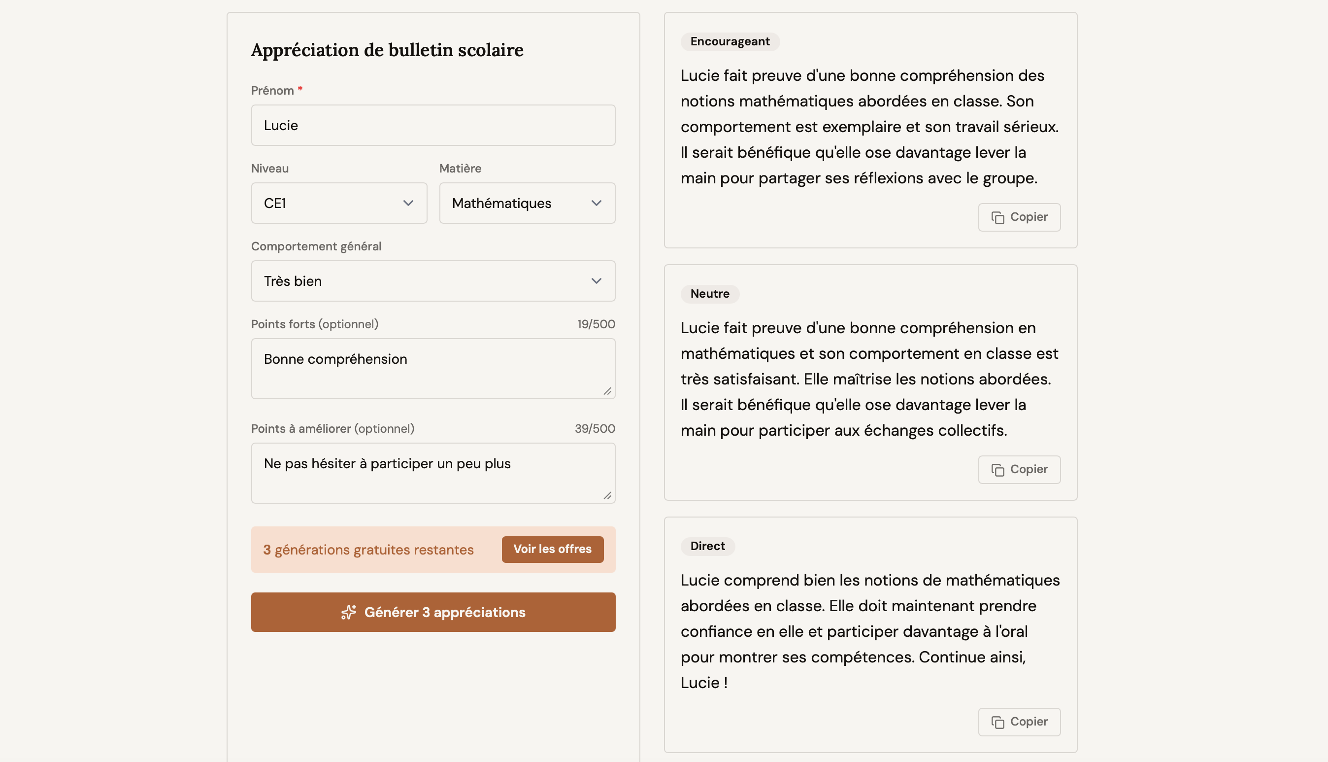
Task: Click the 19/500 character counter
Action: coord(596,324)
